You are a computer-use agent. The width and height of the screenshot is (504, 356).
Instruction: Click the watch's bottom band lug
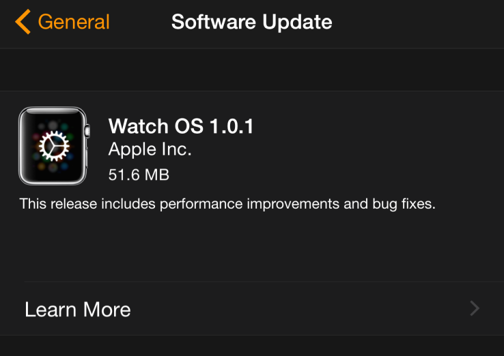tap(51, 183)
